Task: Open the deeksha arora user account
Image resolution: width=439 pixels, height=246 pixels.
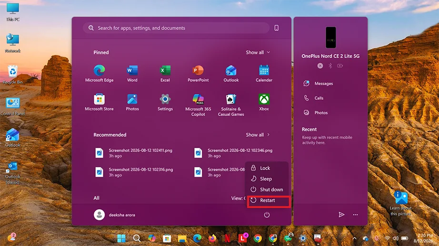Action: pyautogui.click(x=114, y=215)
